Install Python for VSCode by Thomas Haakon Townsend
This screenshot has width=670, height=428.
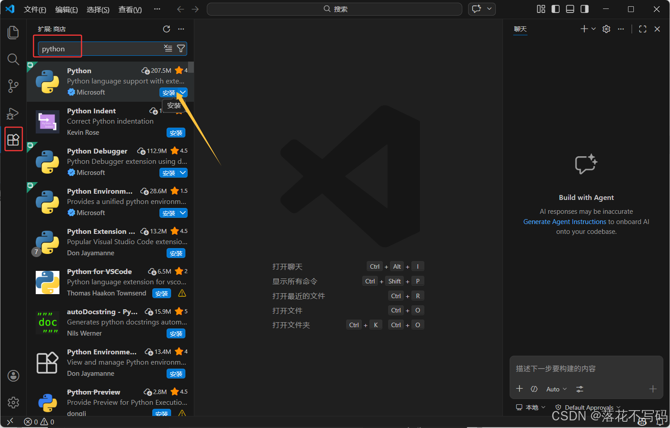[x=162, y=293]
